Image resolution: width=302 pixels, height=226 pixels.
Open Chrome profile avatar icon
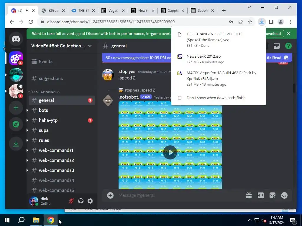[x=281, y=22]
